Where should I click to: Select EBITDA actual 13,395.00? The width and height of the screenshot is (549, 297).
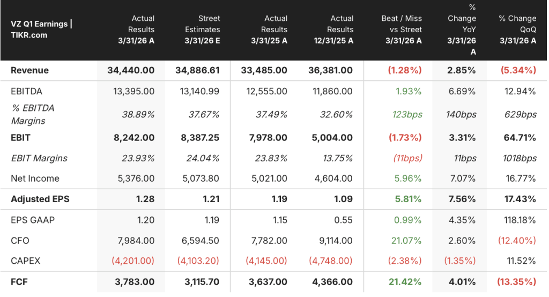(x=133, y=92)
